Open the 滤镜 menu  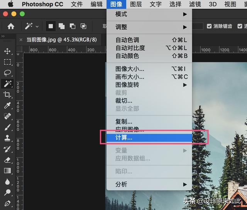[x=195, y=4]
